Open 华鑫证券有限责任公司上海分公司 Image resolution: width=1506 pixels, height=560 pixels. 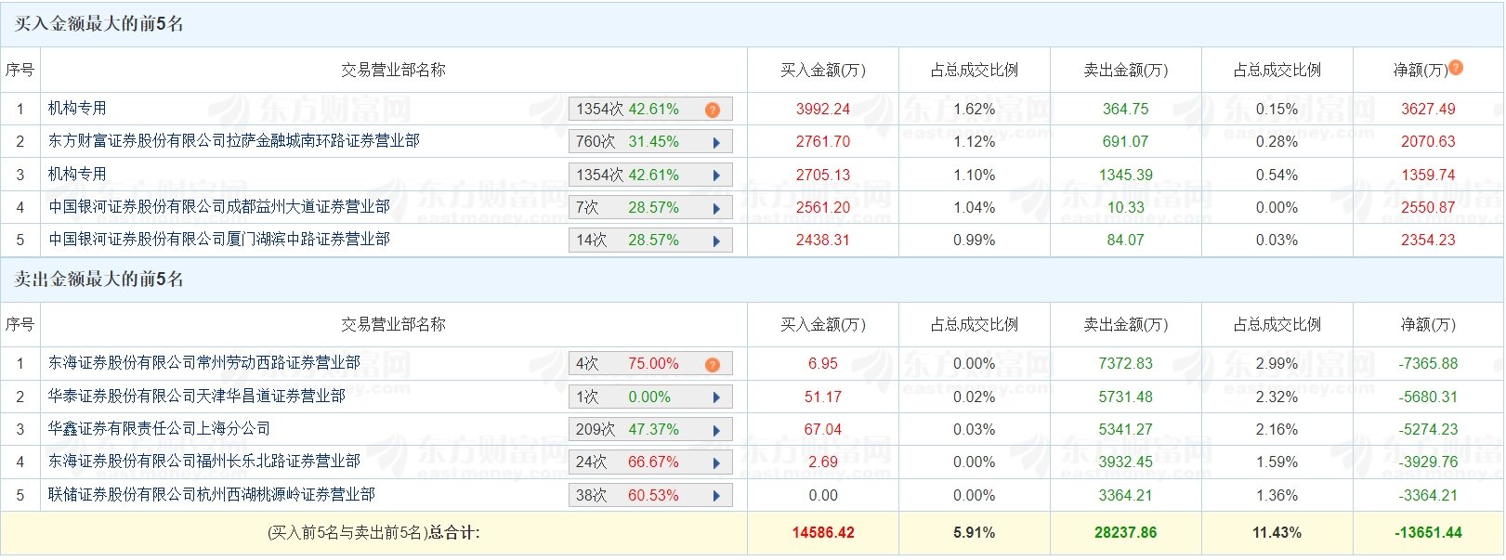click(x=160, y=428)
